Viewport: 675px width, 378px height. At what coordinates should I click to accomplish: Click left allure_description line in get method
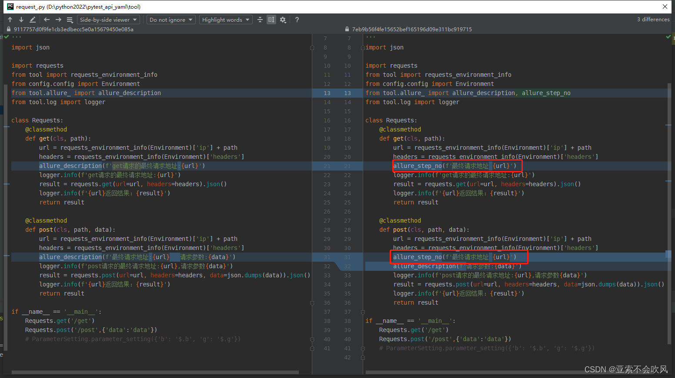click(x=122, y=166)
